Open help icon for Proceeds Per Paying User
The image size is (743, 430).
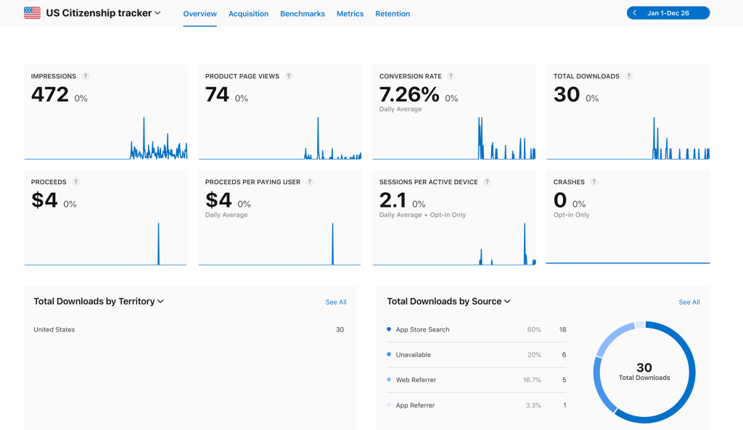coord(310,182)
